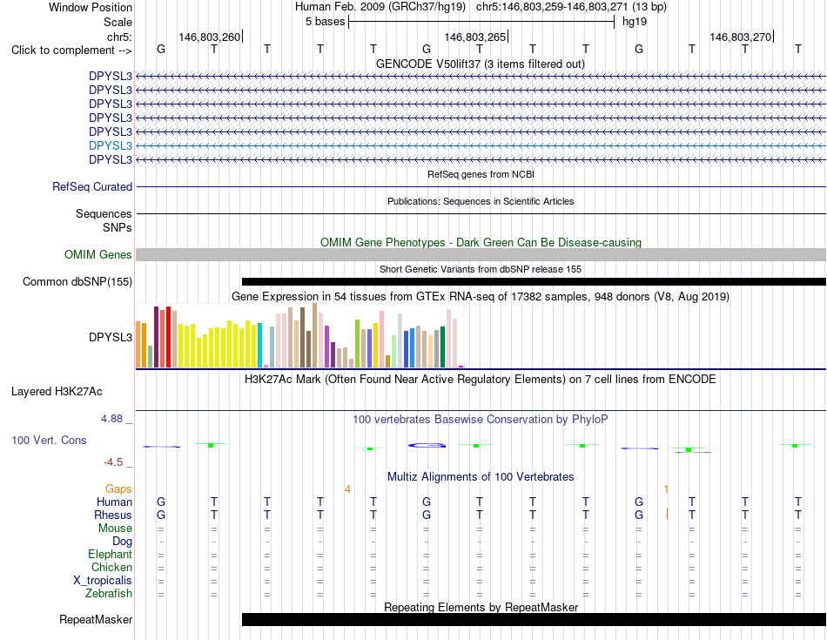The height and width of the screenshot is (640, 827).
Task: Click the 146,803,260 coordinate tick label
Action: [210, 37]
